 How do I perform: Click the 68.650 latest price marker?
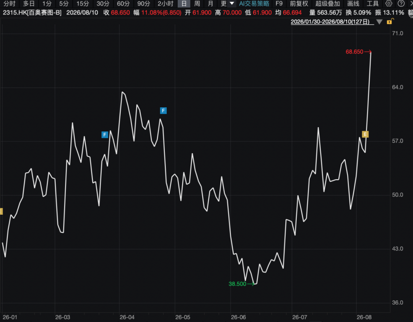coord(354,52)
